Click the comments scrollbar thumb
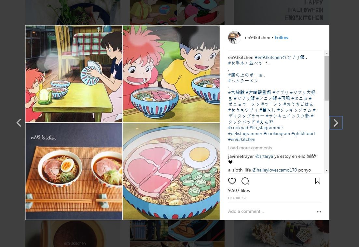This screenshot has height=247, width=359. coord(326,78)
